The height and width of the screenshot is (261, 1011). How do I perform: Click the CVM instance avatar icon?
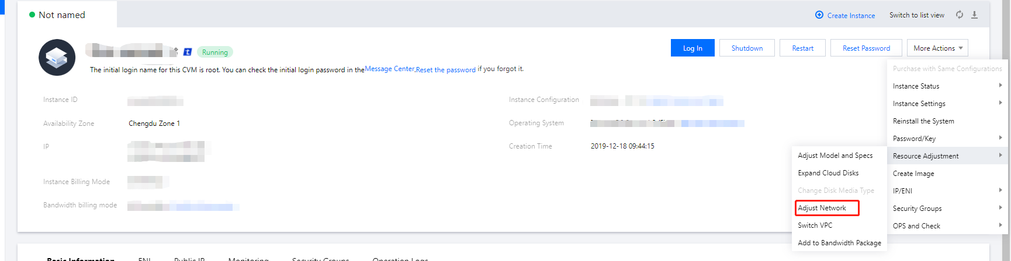click(x=57, y=57)
